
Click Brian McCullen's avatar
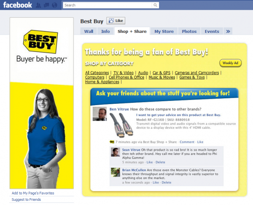(x=115, y=172)
